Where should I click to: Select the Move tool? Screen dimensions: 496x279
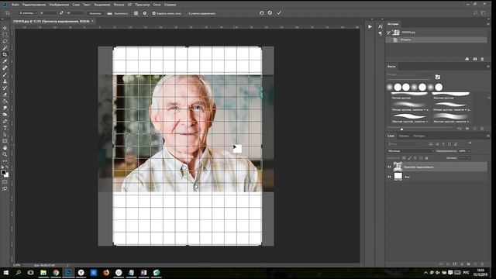[5, 28]
